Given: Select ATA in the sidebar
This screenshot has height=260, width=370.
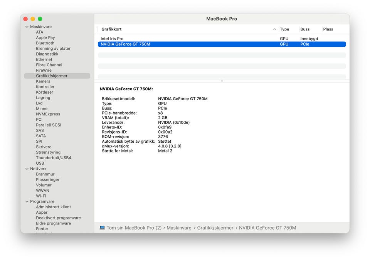Looking at the screenshot, I should (x=39, y=32).
